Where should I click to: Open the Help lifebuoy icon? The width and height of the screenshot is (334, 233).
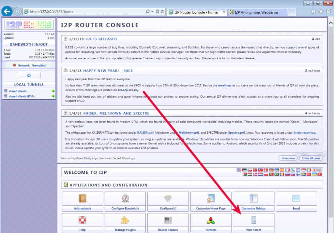coord(83,220)
